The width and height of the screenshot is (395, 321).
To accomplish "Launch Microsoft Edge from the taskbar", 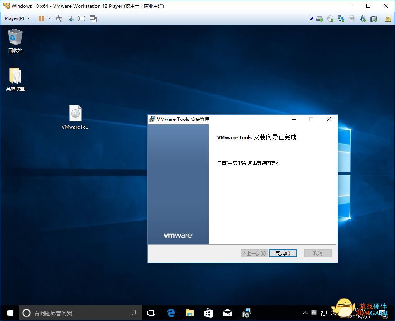I will click(171, 313).
